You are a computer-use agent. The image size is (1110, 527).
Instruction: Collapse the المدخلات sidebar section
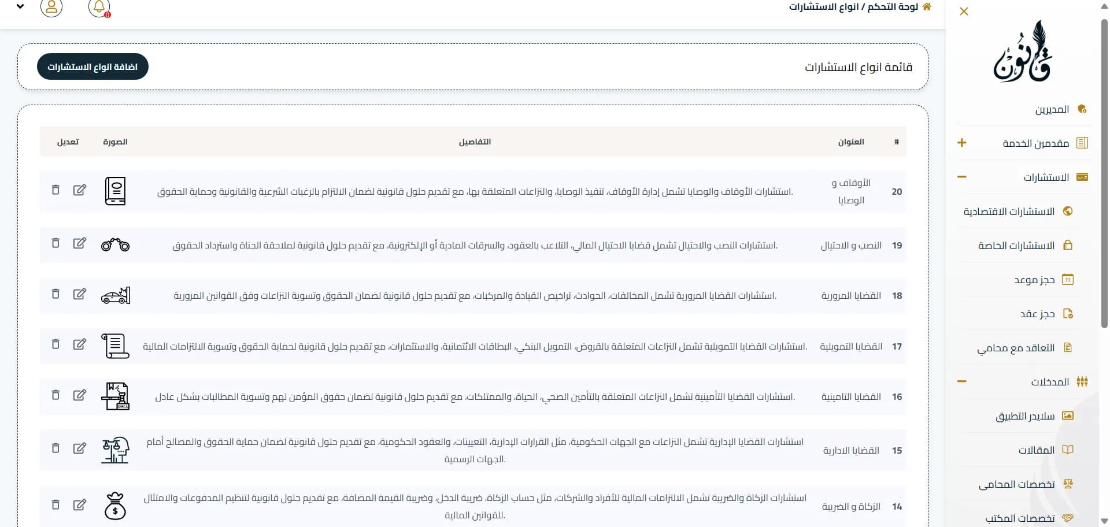coord(962,381)
